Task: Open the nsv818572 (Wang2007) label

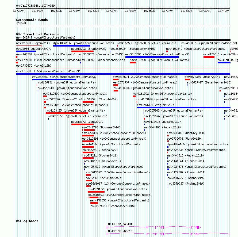Action: 87,122
